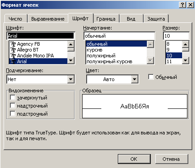Select font size 8

(174, 44)
